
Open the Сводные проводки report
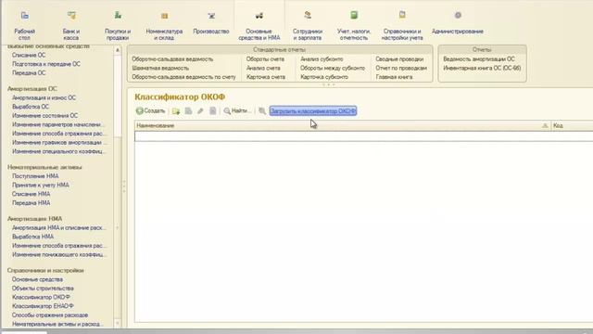[399, 59]
